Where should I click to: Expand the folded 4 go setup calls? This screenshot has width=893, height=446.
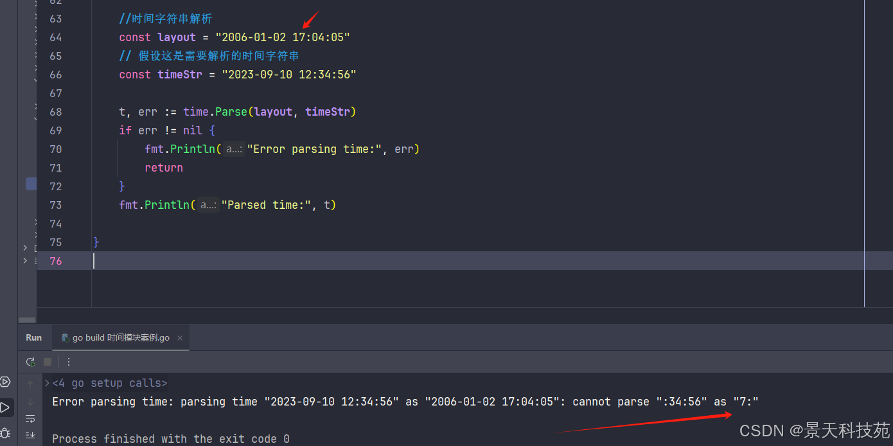47,383
